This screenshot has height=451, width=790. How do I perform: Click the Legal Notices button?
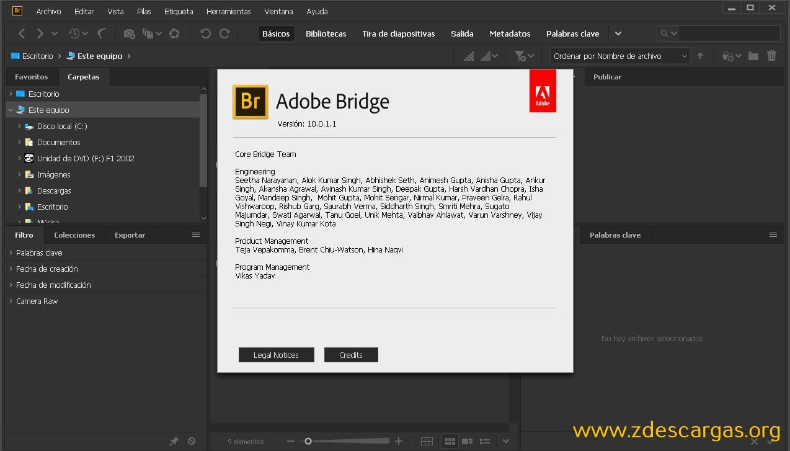(276, 355)
